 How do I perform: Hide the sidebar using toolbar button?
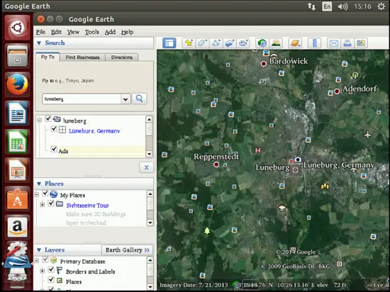169,43
